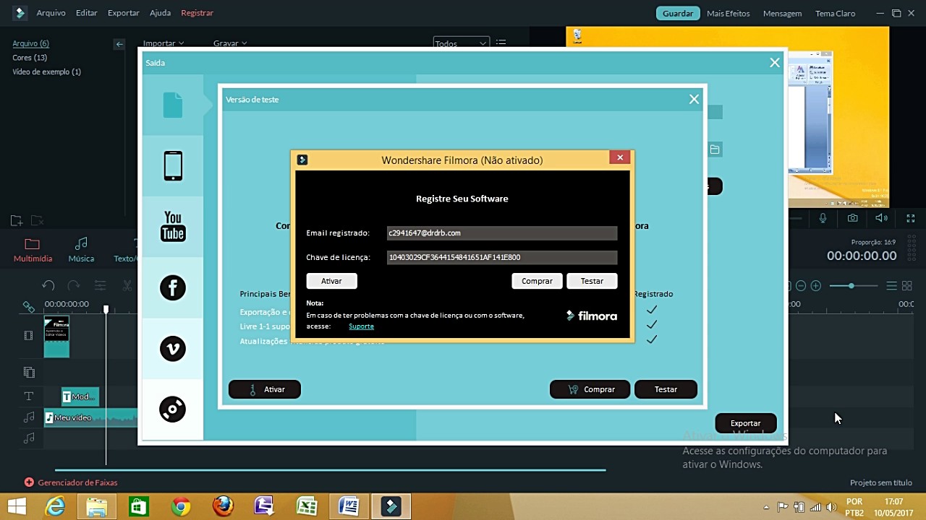Image resolution: width=926 pixels, height=520 pixels.
Task: Click the text track T icon
Action: (29, 396)
